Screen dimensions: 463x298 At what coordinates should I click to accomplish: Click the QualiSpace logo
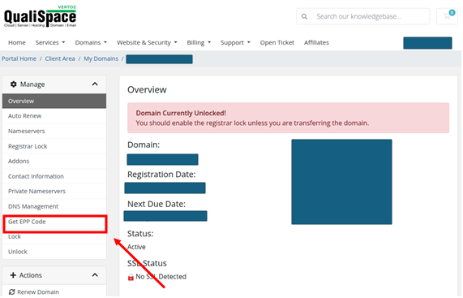click(x=41, y=16)
